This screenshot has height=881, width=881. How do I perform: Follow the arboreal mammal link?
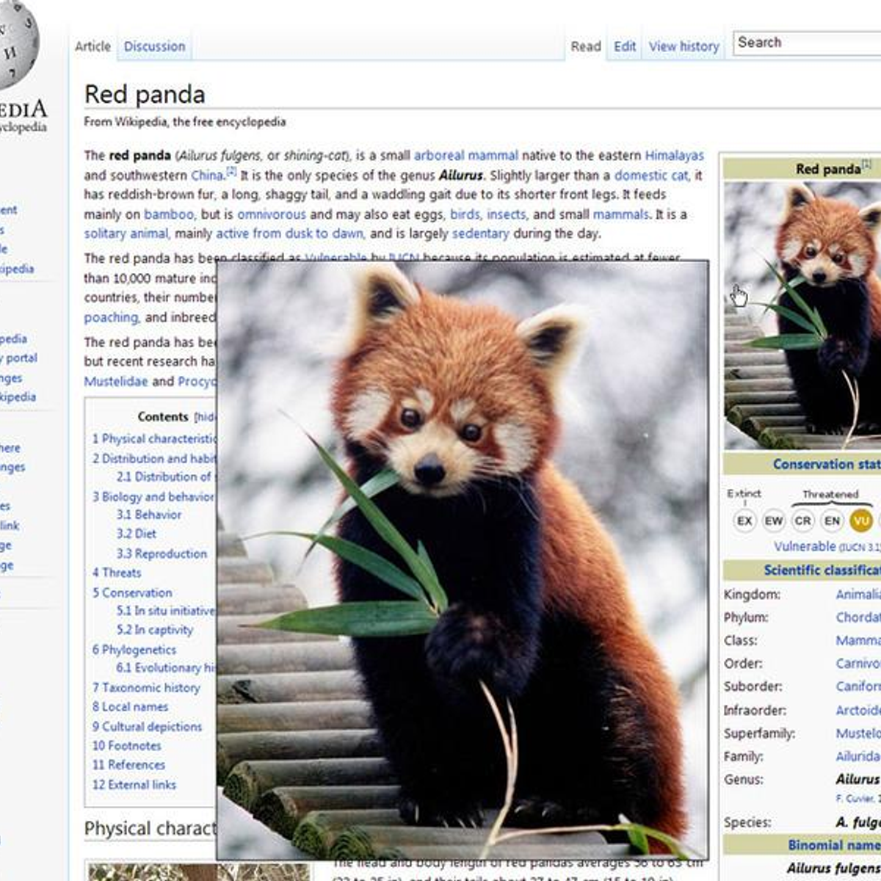click(465, 156)
